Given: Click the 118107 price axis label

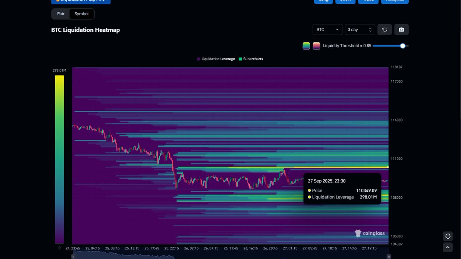Looking at the screenshot, I should (x=397, y=67).
